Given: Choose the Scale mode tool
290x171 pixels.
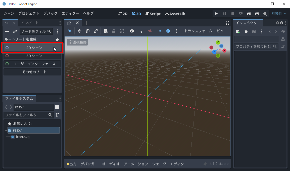Looking at the screenshot, I should 95,31.
